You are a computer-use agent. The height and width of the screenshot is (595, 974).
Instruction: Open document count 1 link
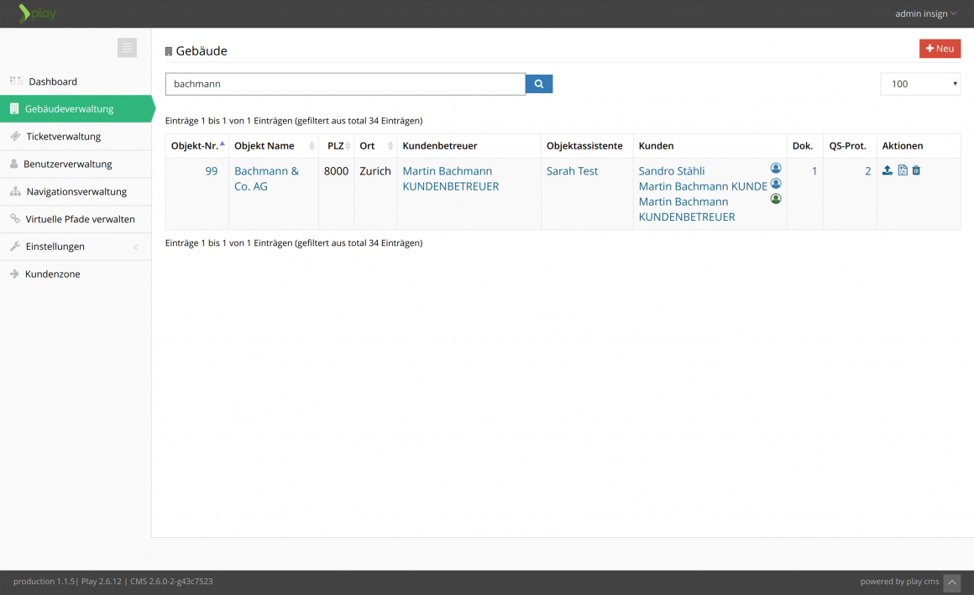(x=814, y=171)
